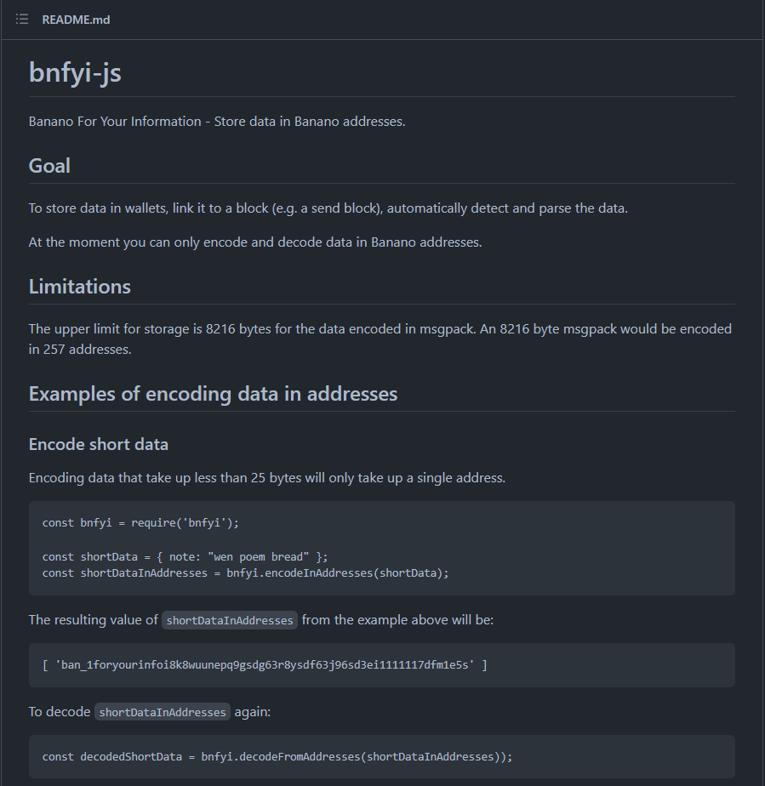This screenshot has width=765, height=786.
Task: Click the inline shortDataInAddresses code after 'To decode'
Action: pyautogui.click(x=163, y=712)
